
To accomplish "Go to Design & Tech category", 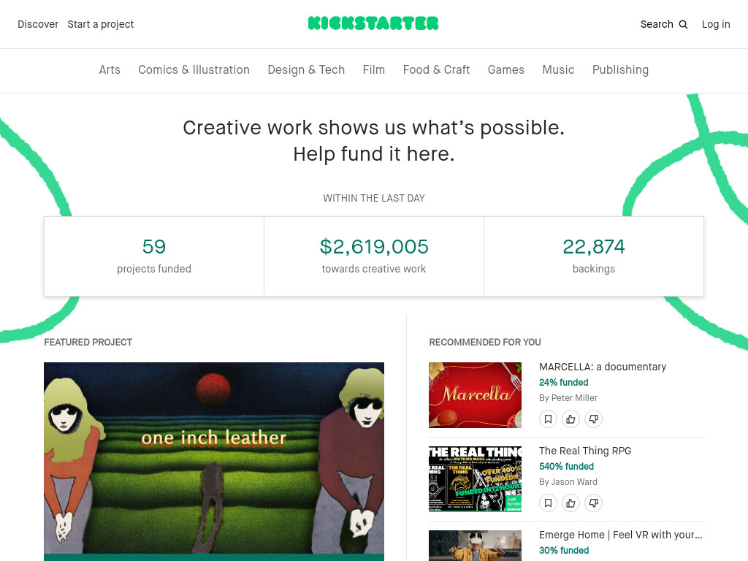I will [306, 69].
